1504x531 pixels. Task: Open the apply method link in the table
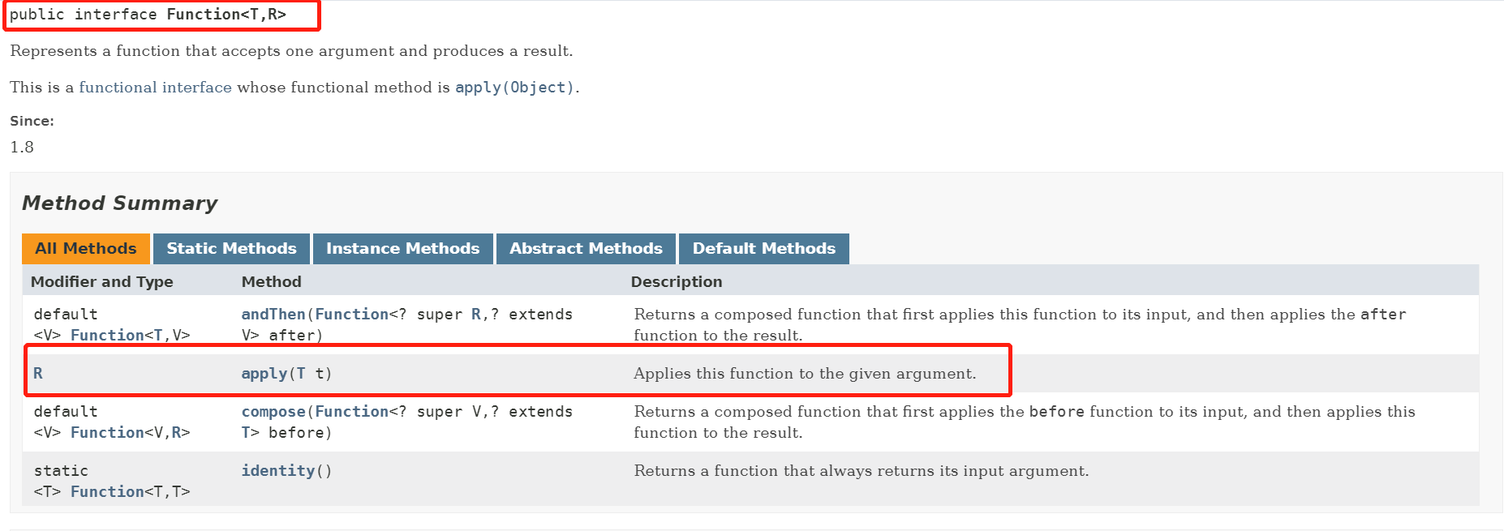pyautogui.click(x=264, y=374)
